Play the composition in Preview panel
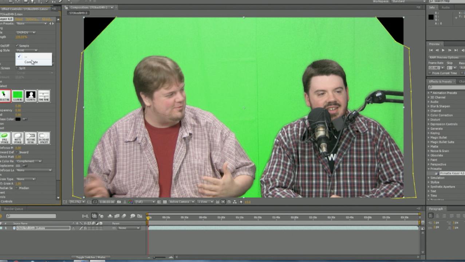Image resolution: width=465 pixels, height=262 pixels. pos(443,50)
